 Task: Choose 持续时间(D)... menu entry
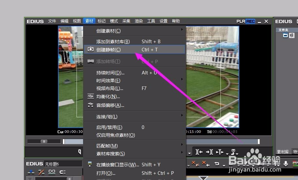click(x=135, y=73)
